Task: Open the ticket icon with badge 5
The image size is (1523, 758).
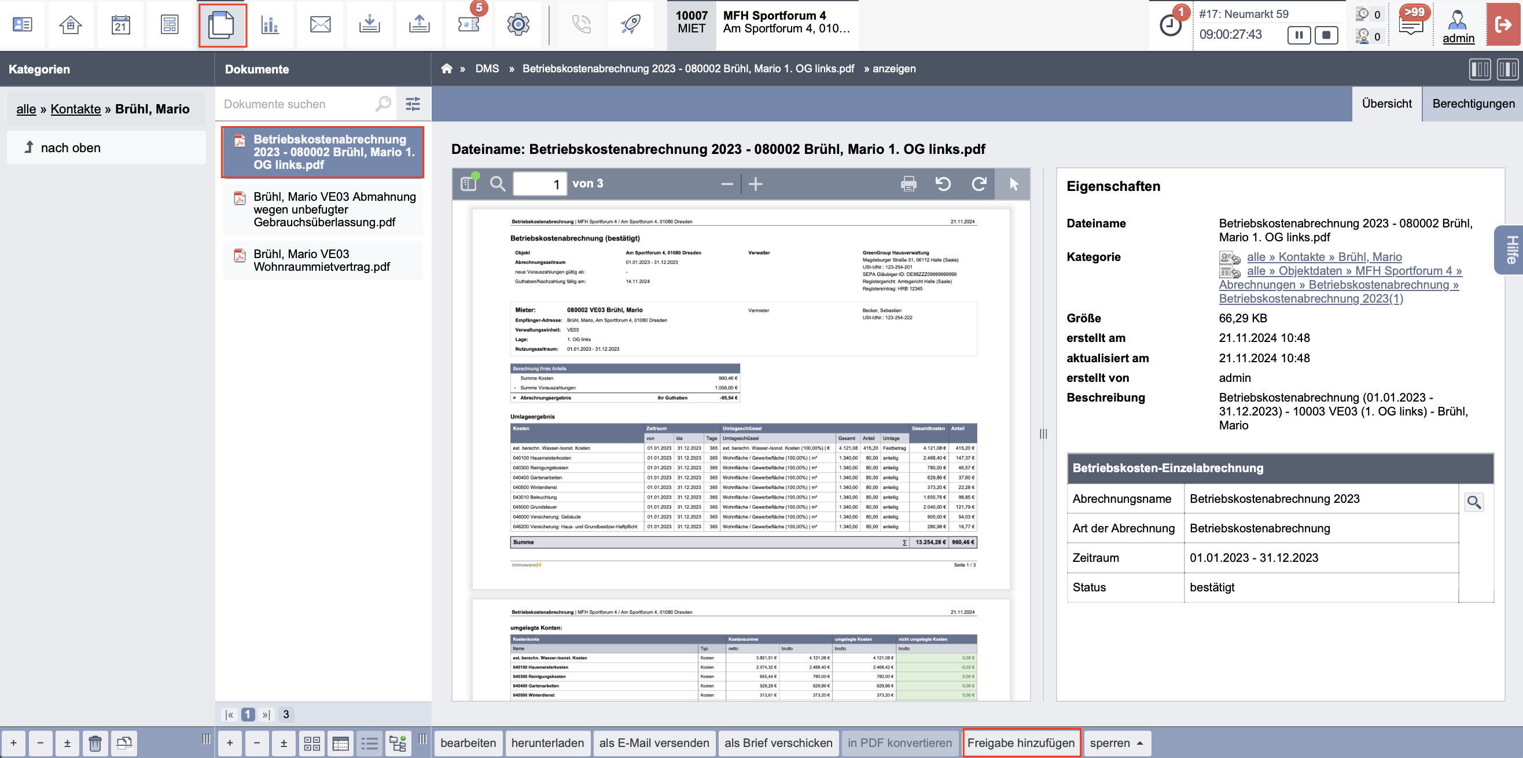Action: click(x=468, y=24)
